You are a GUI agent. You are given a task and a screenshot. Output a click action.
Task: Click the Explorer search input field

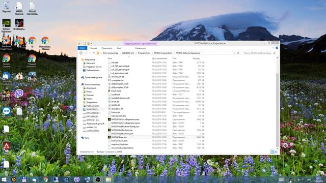click(x=259, y=53)
